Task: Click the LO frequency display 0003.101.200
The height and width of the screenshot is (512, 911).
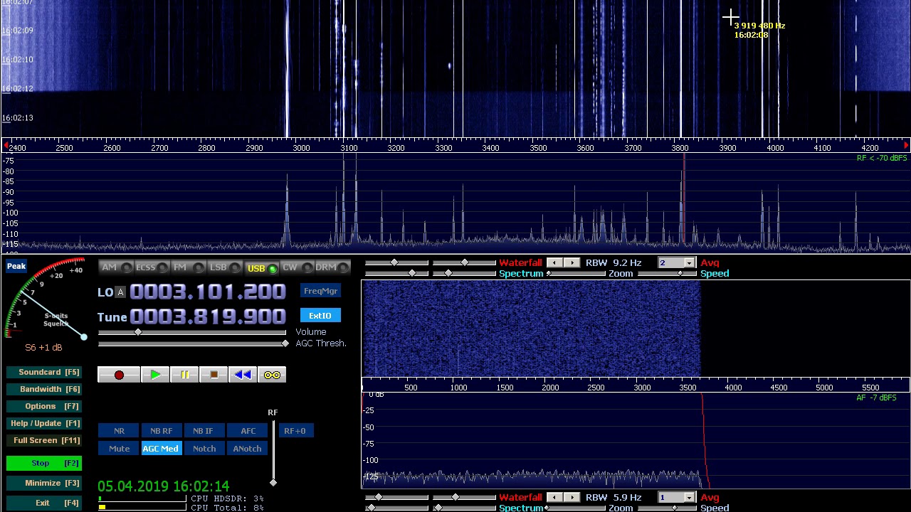Action: pos(207,292)
